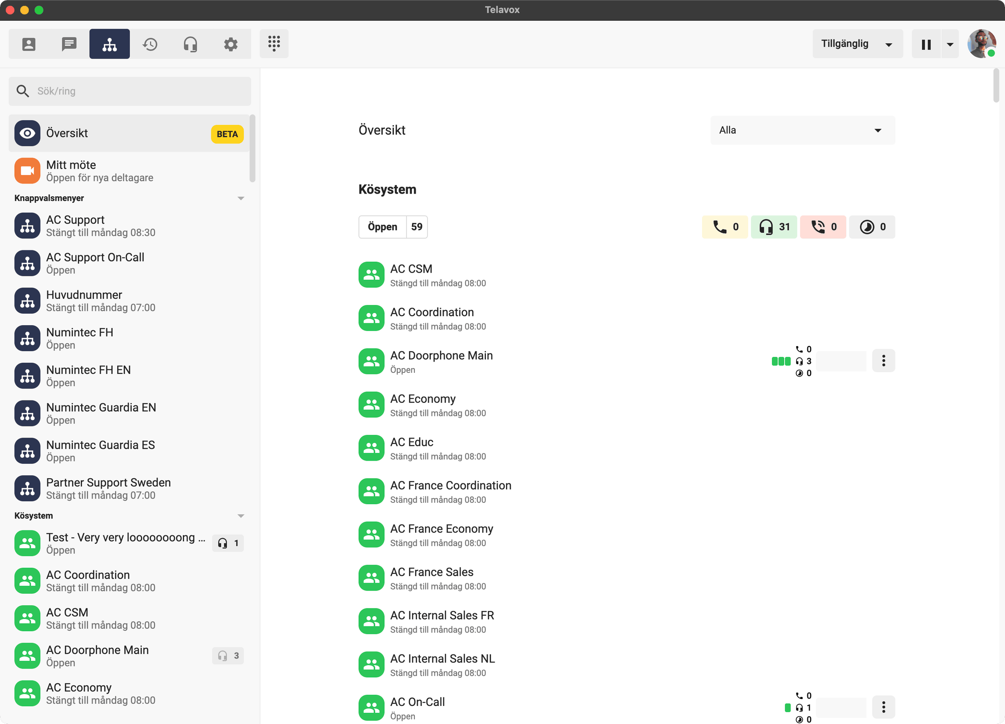
Task: Open call history clock icon
Action: [x=150, y=44]
